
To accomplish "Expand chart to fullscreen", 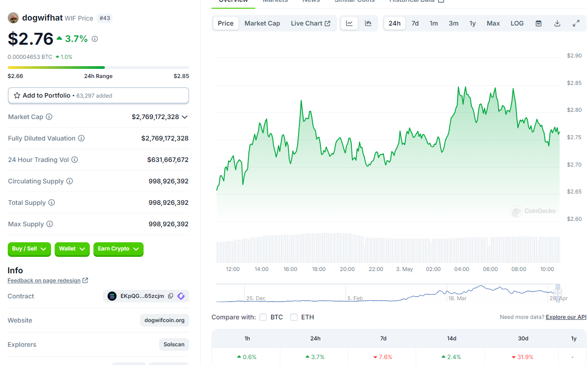I will [576, 23].
